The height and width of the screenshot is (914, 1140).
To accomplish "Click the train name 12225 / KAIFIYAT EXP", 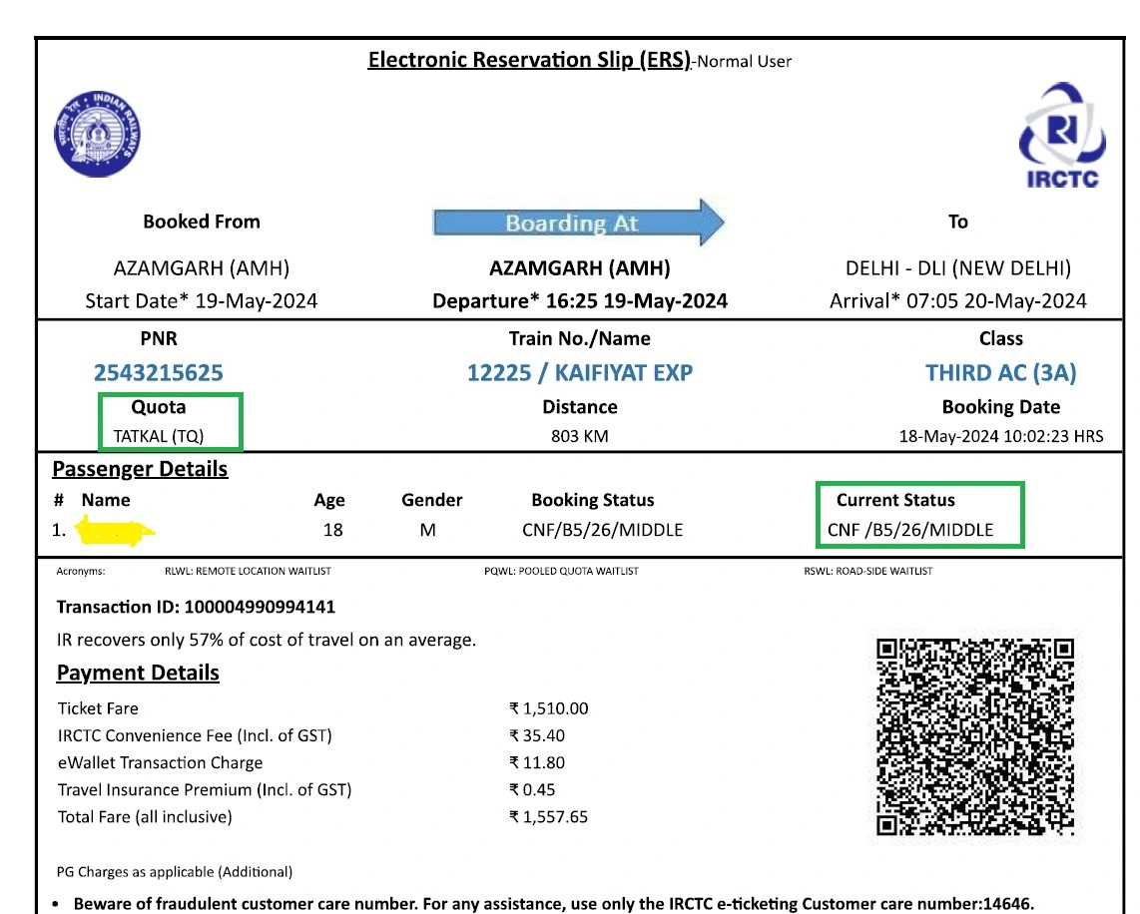I will (x=579, y=372).
